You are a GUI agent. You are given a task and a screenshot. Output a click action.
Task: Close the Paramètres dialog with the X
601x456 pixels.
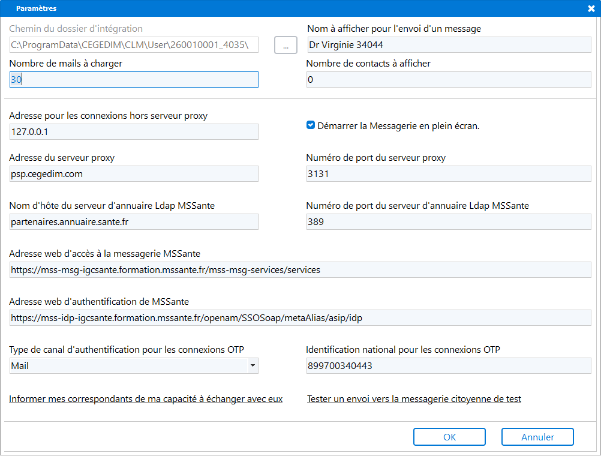tap(591, 8)
